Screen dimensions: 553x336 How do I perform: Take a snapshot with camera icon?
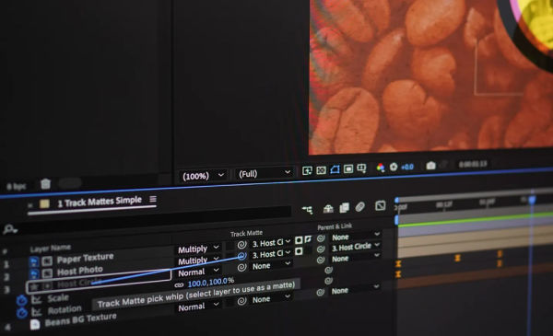point(430,166)
